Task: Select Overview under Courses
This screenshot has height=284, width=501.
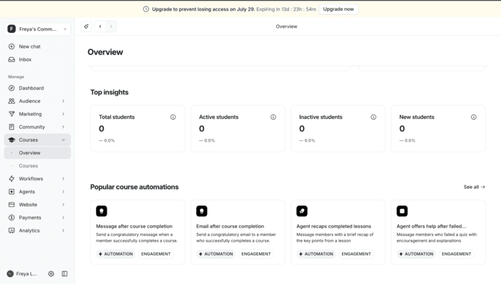Action: click(37, 152)
